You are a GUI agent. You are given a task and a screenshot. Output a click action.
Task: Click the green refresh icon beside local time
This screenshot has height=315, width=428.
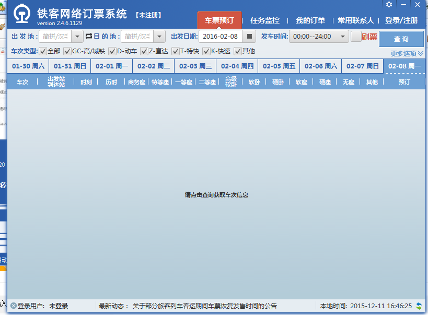(x=419, y=306)
